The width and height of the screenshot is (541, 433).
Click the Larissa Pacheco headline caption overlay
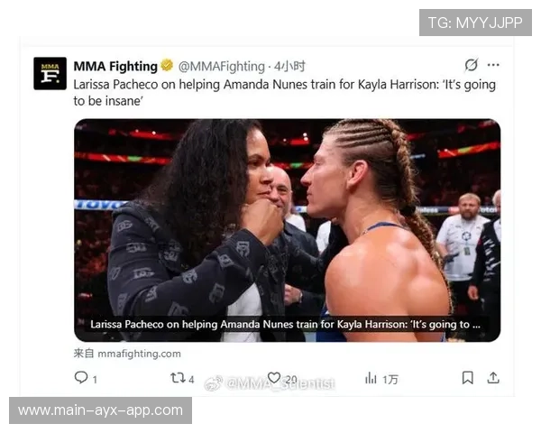point(285,324)
